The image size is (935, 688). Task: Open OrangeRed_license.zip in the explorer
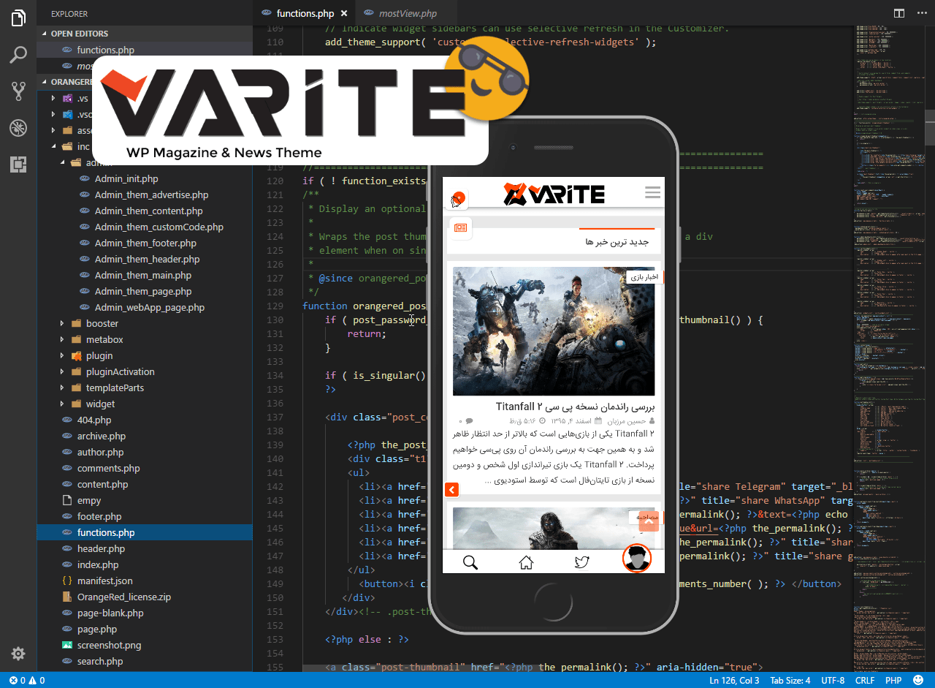(145, 597)
